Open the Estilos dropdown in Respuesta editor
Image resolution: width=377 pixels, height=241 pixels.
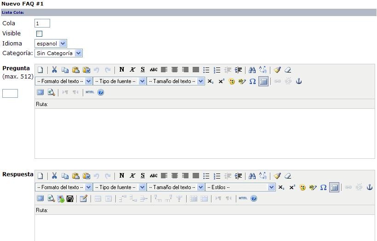[240, 187]
